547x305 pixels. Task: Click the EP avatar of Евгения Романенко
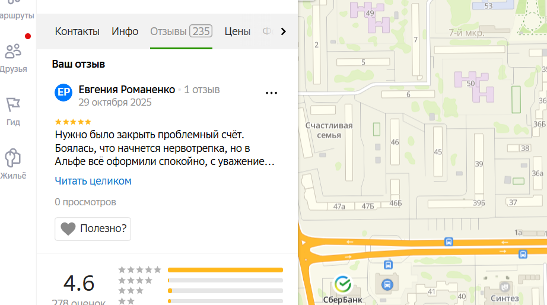pos(63,93)
